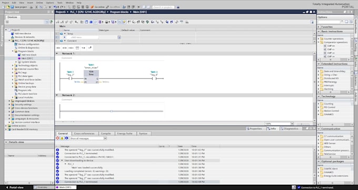
Task: Open PLC tags in the project tree
Action: point(22,73)
